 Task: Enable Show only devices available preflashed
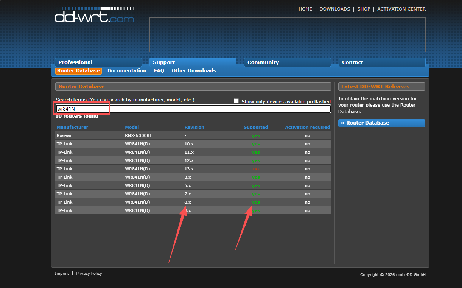click(x=236, y=101)
